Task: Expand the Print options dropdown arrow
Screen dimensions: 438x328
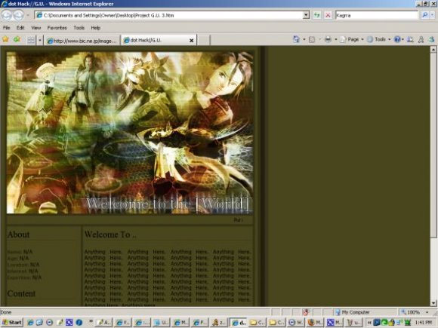Action: coord(336,39)
